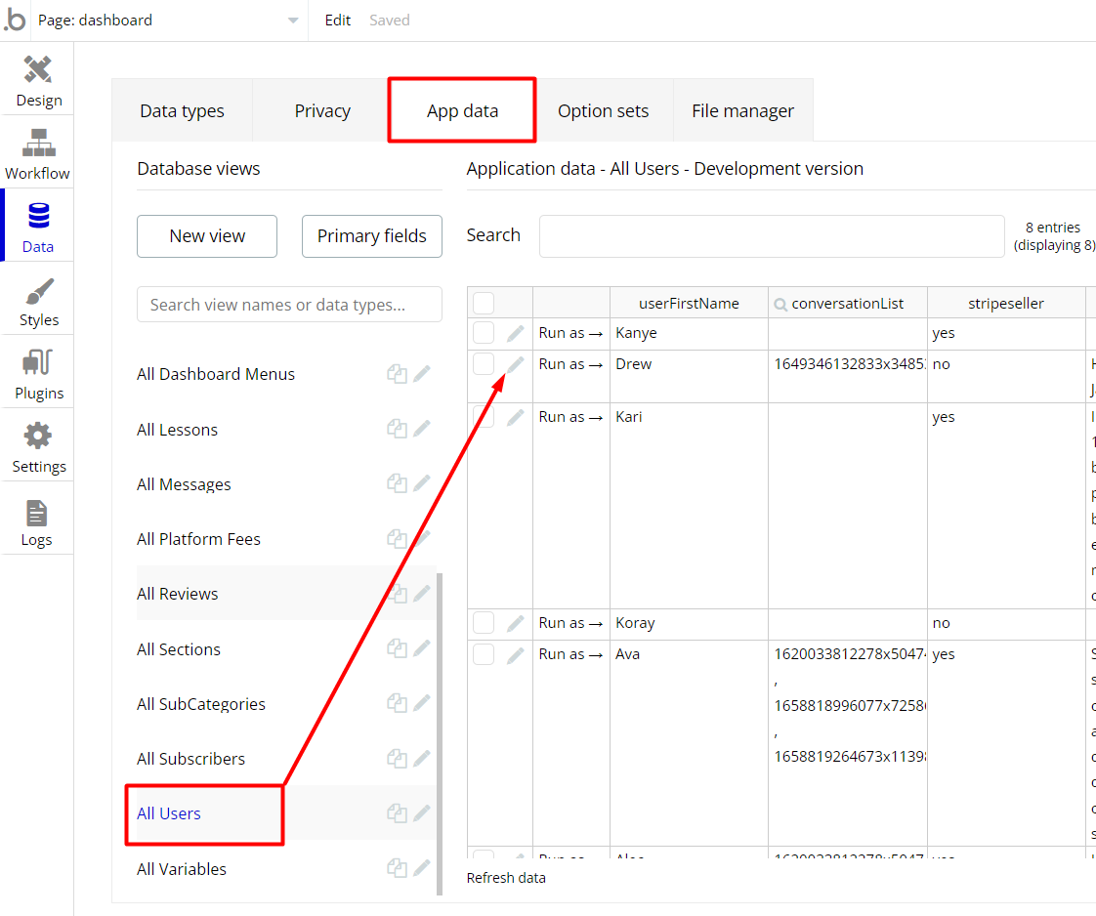Open the Edit menu

(x=338, y=21)
